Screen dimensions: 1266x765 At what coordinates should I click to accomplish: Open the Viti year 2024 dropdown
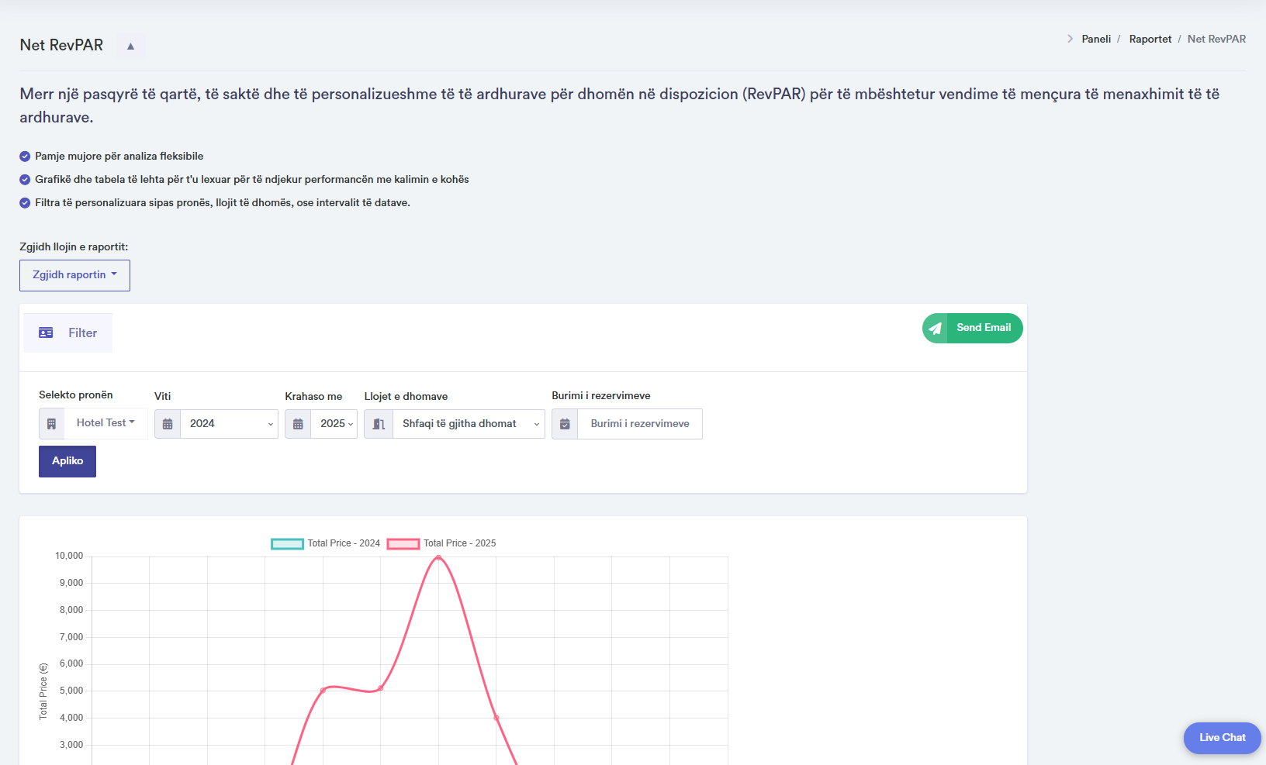229,424
